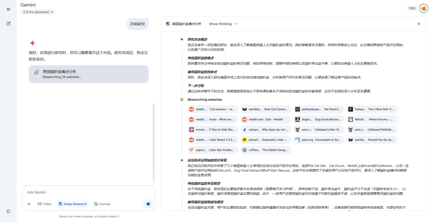Open petfoodexpe... Pet Food source chip
432x222 pixels.
319,109
